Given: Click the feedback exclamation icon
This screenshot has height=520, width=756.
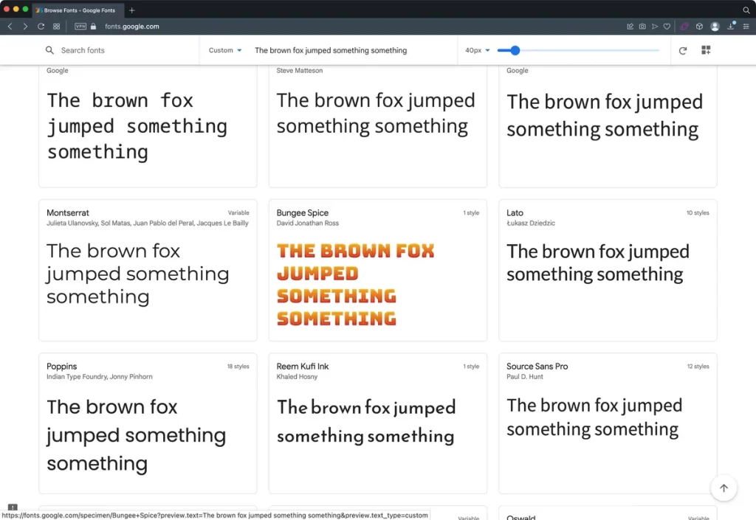Looking at the screenshot, I should (x=13, y=507).
